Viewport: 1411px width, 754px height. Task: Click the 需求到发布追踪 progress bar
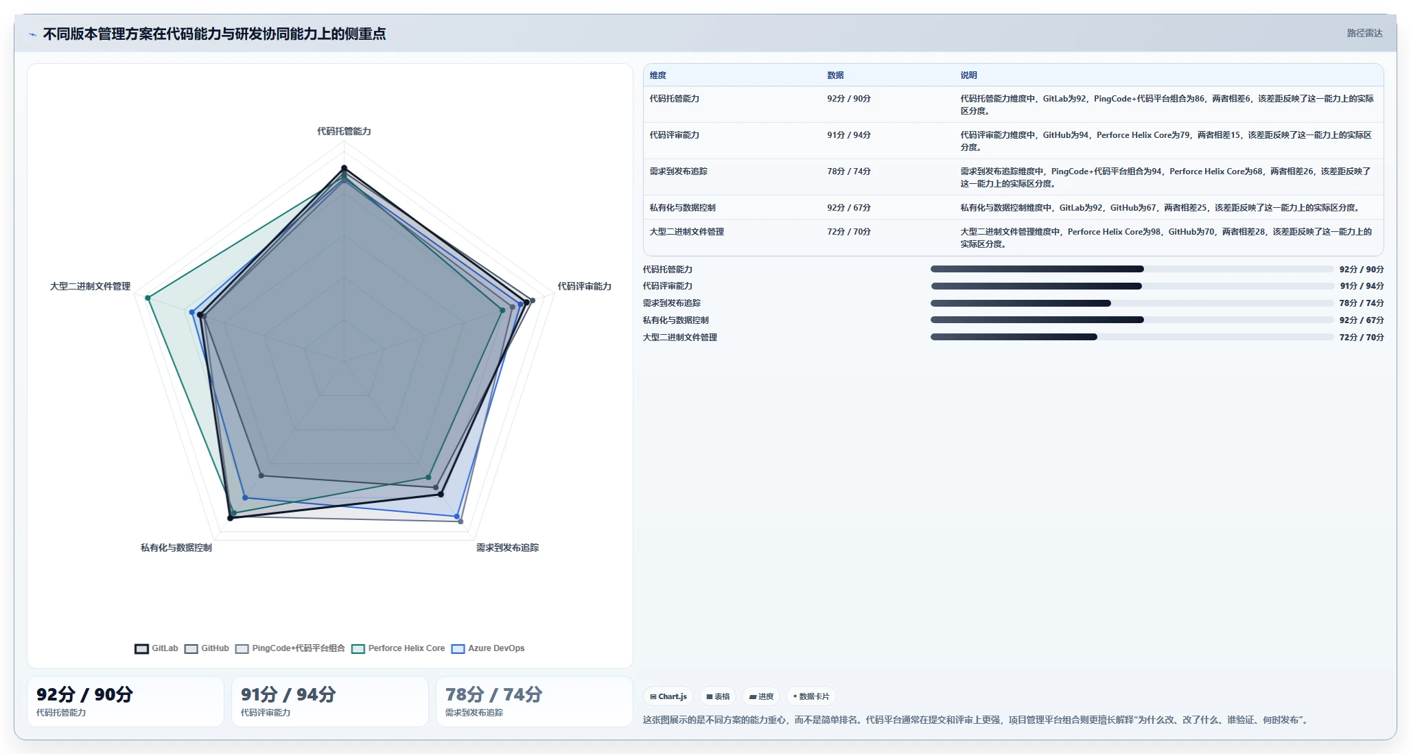(1132, 303)
